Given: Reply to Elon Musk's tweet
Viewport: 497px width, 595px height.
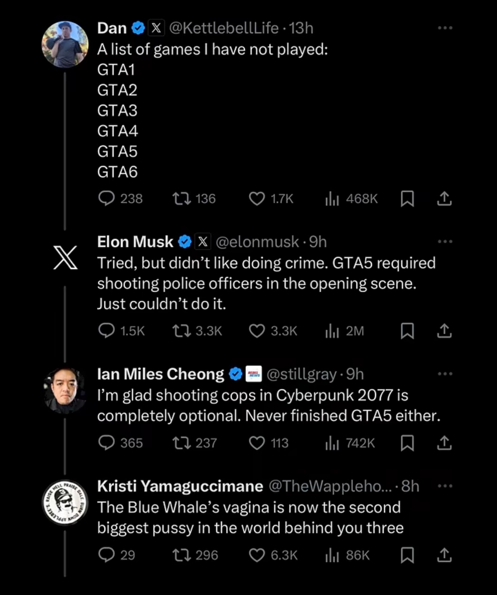Looking at the screenshot, I should [106, 331].
